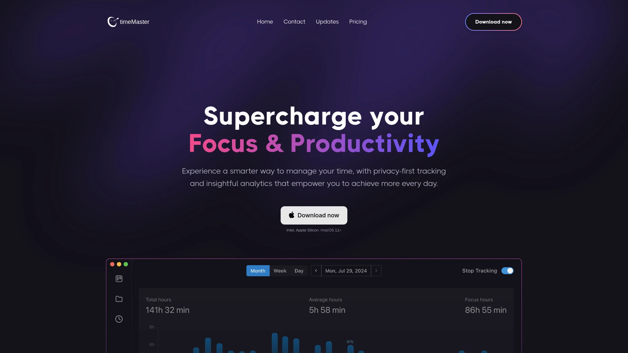Select the Week view tab

280,270
